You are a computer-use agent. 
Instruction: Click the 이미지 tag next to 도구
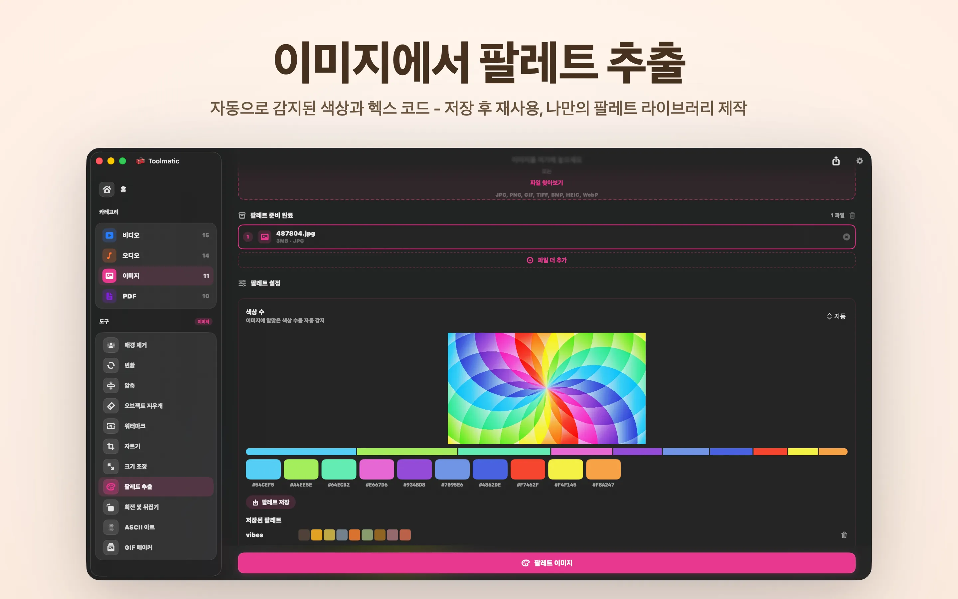[x=204, y=322]
